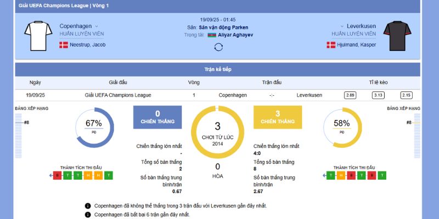Click Leverkusen's black jersey icon
The width and height of the screenshot is (439, 219).
point(394,36)
